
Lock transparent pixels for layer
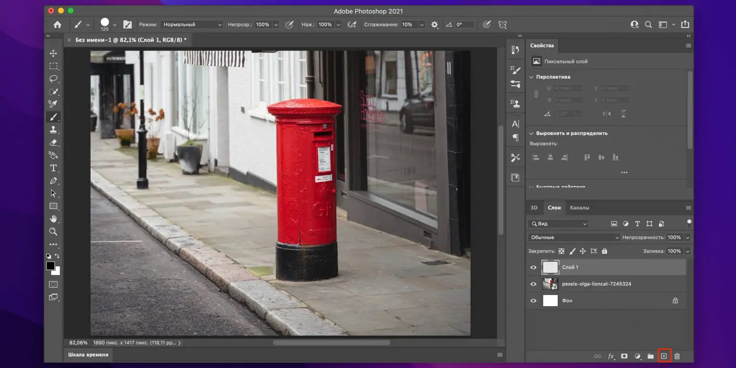point(561,251)
